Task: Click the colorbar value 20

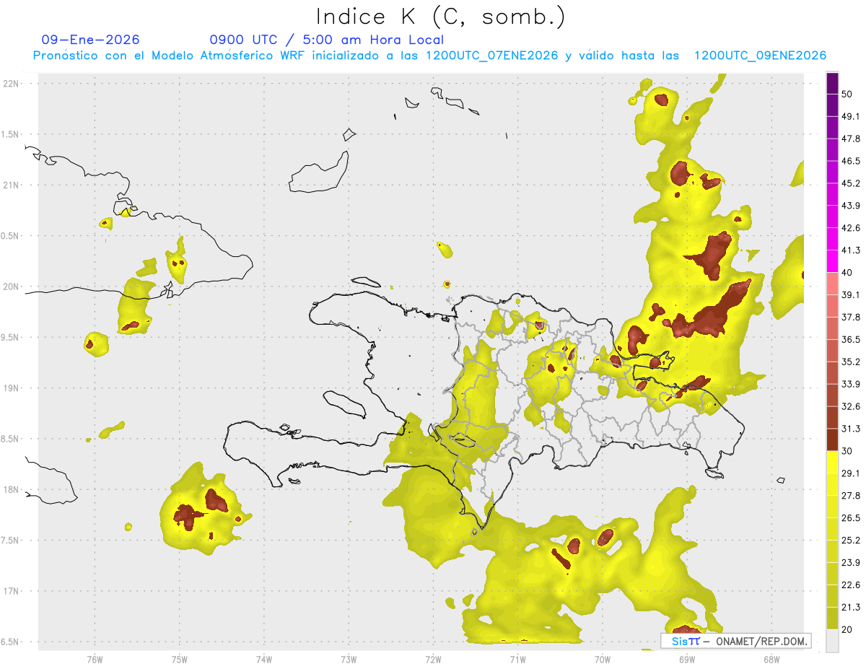Action: click(x=847, y=630)
